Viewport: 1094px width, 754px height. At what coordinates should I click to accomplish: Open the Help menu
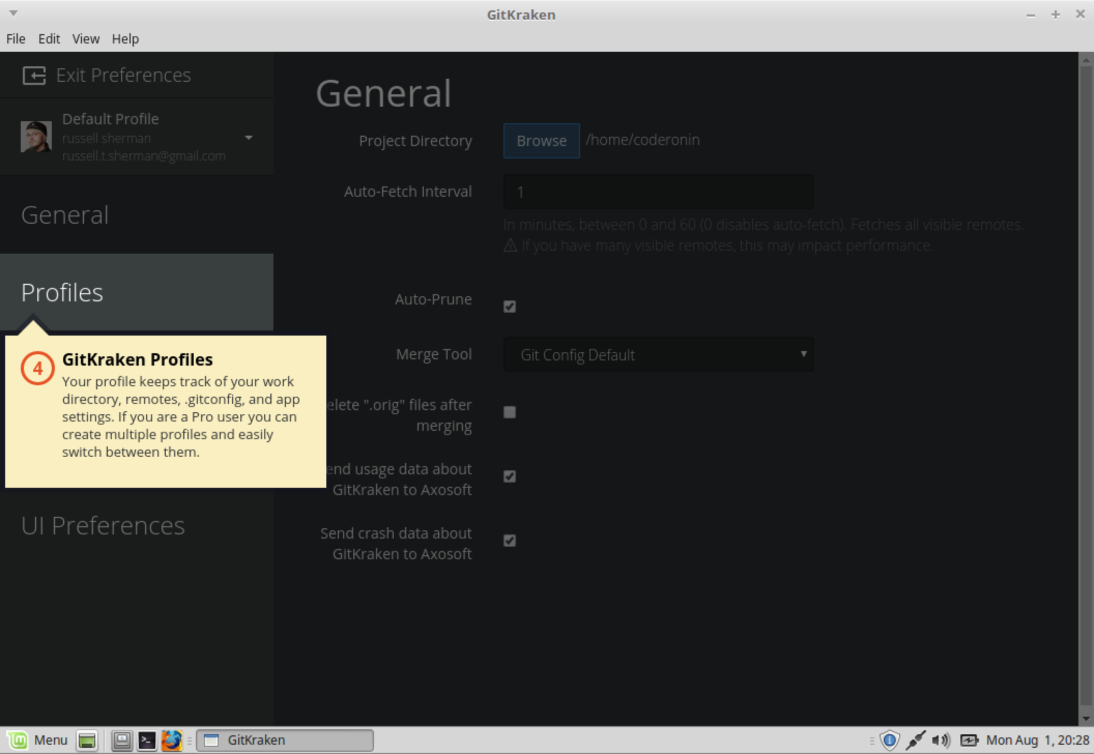[x=125, y=39]
